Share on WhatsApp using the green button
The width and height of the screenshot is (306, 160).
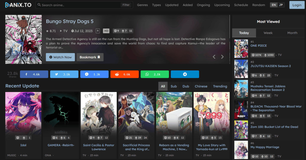154,74
